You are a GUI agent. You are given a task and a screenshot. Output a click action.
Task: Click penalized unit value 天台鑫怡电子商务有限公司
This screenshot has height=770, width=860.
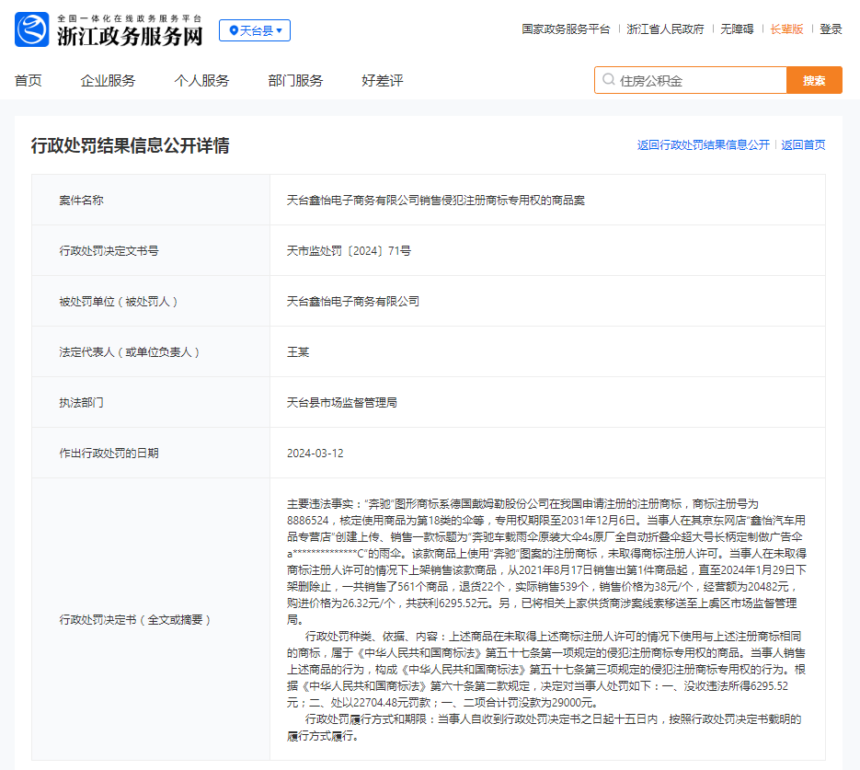[353, 302]
